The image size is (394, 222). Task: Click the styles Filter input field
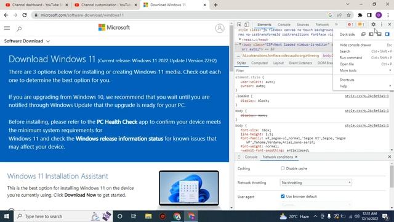[x=283, y=71]
